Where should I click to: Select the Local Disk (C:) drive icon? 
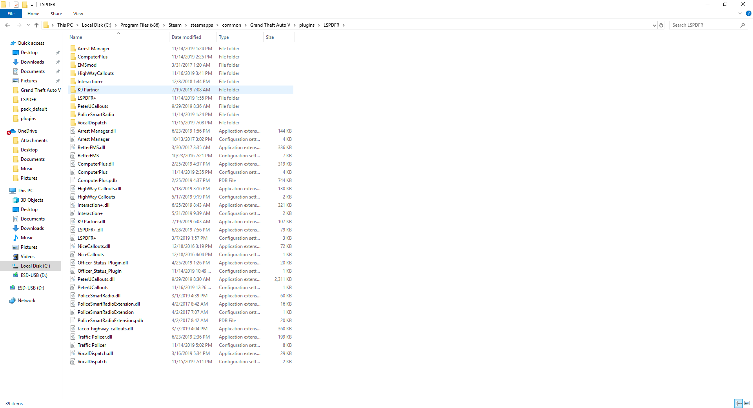click(x=16, y=266)
